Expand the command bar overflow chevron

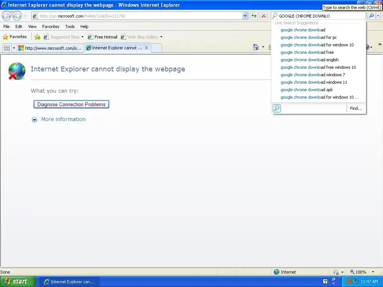[x=380, y=44]
